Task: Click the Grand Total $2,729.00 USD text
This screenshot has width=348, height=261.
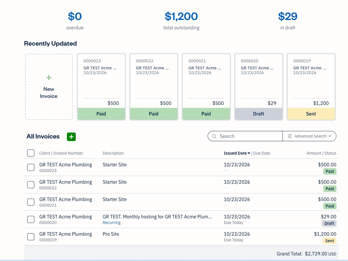Action: coord(306,254)
